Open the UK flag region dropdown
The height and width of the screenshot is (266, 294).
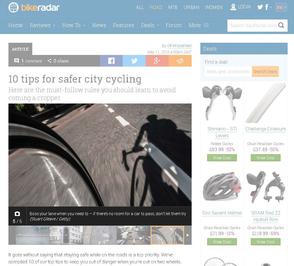click(281, 8)
